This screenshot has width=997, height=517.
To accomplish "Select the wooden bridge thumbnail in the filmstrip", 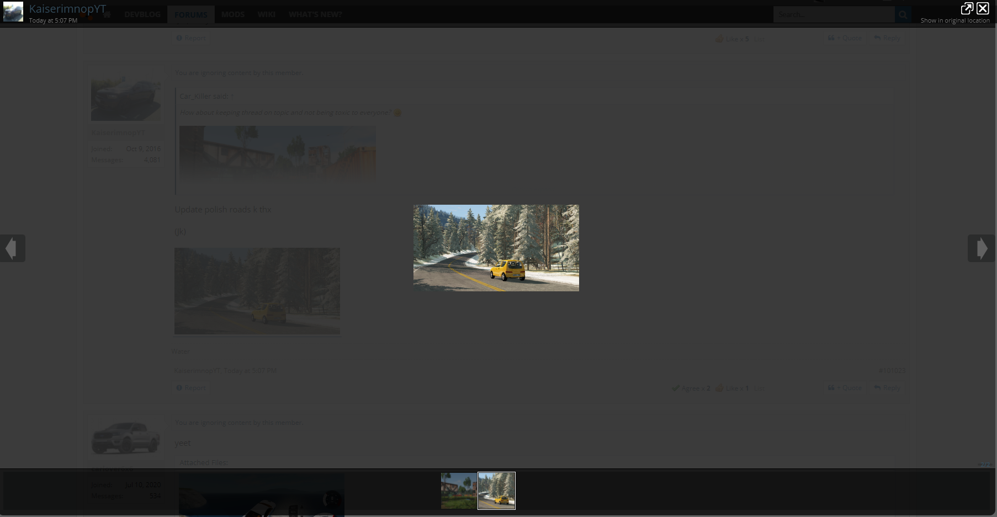I will pyautogui.click(x=459, y=491).
